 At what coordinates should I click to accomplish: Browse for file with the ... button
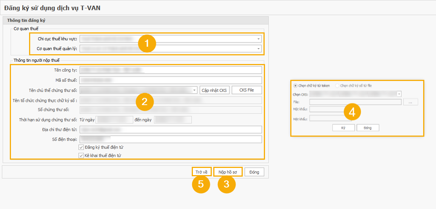pyautogui.click(x=411, y=102)
